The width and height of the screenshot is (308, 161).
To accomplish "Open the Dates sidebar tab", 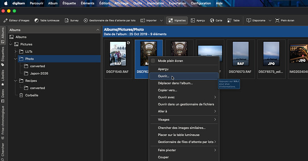I will pos(3,96).
